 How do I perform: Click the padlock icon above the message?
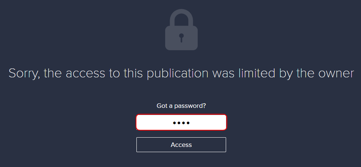point(181,29)
